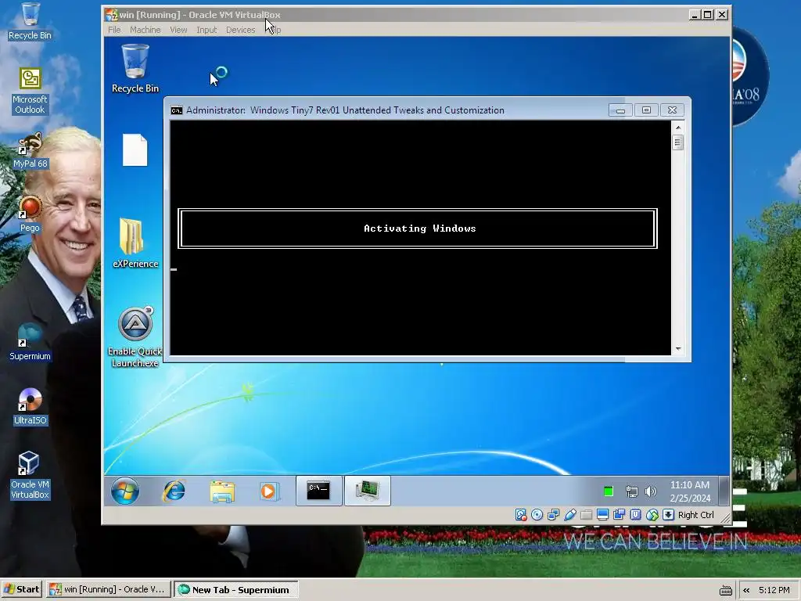This screenshot has height=601, width=801.
Task: Open the Devices menu in VirtualBox
Action: [x=241, y=30]
